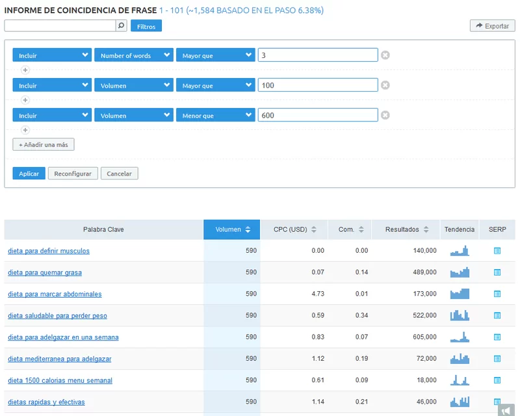View trend chart for dieta 1500 calorias menu semanal

(460, 380)
